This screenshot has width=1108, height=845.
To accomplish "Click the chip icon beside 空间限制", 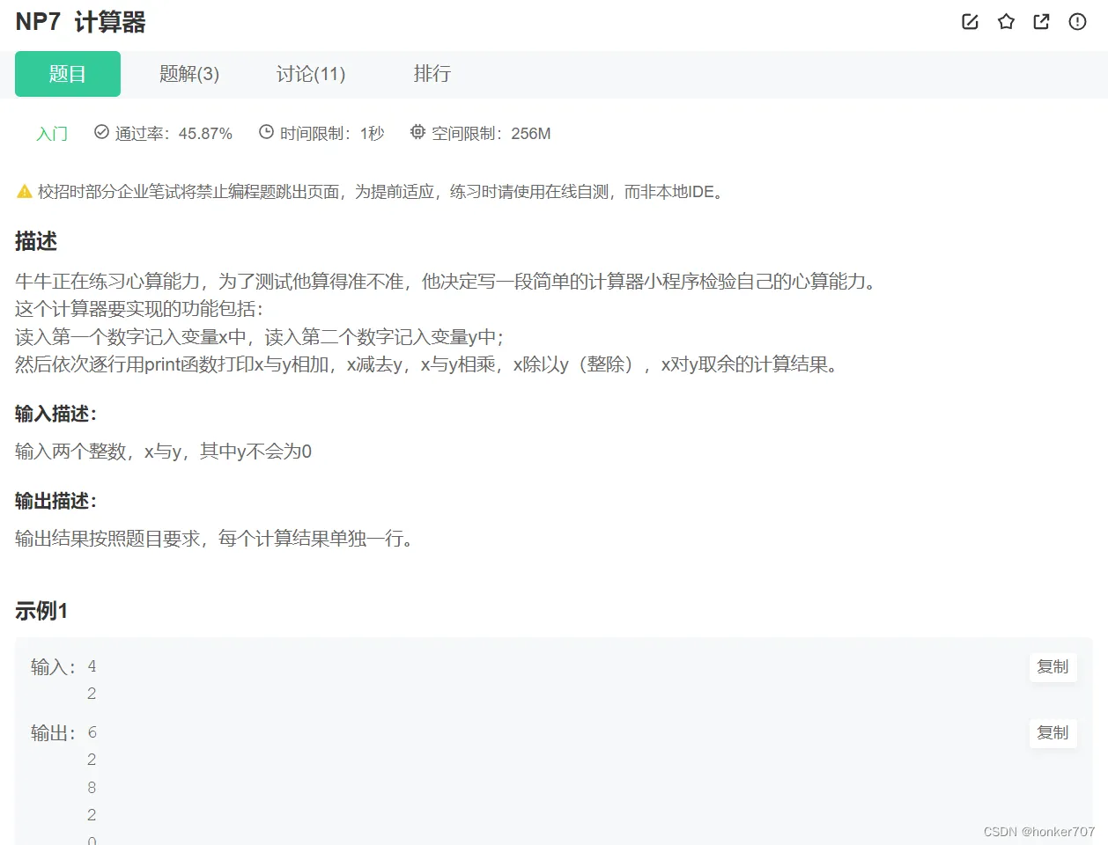I will (x=417, y=132).
